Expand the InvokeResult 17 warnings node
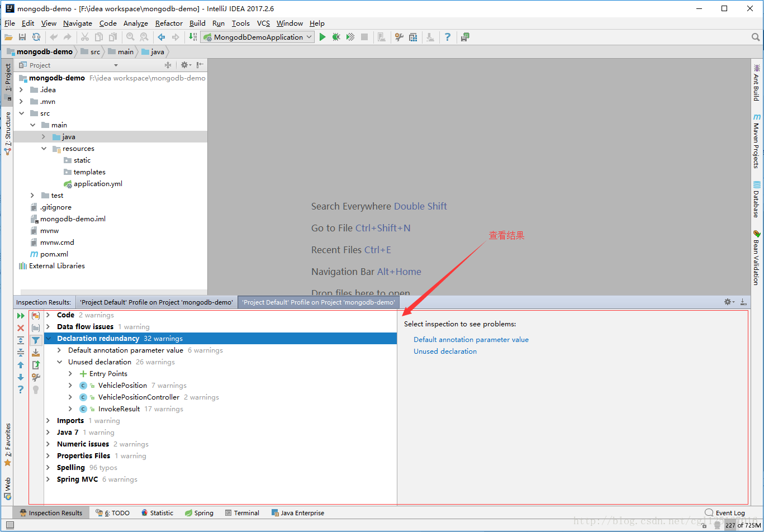The height and width of the screenshot is (532, 764). (70, 409)
